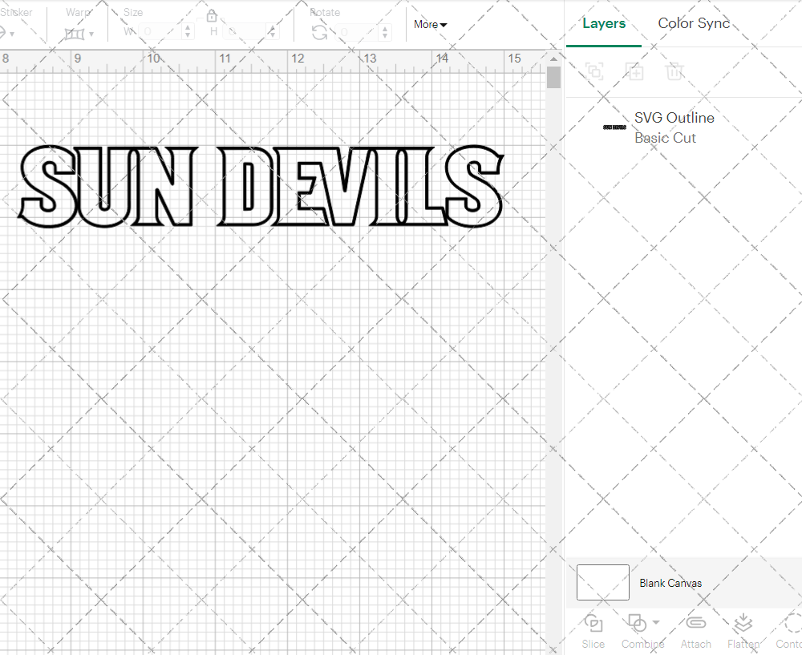Click the canvas scrollbar up arrow

tap(553, 59)
